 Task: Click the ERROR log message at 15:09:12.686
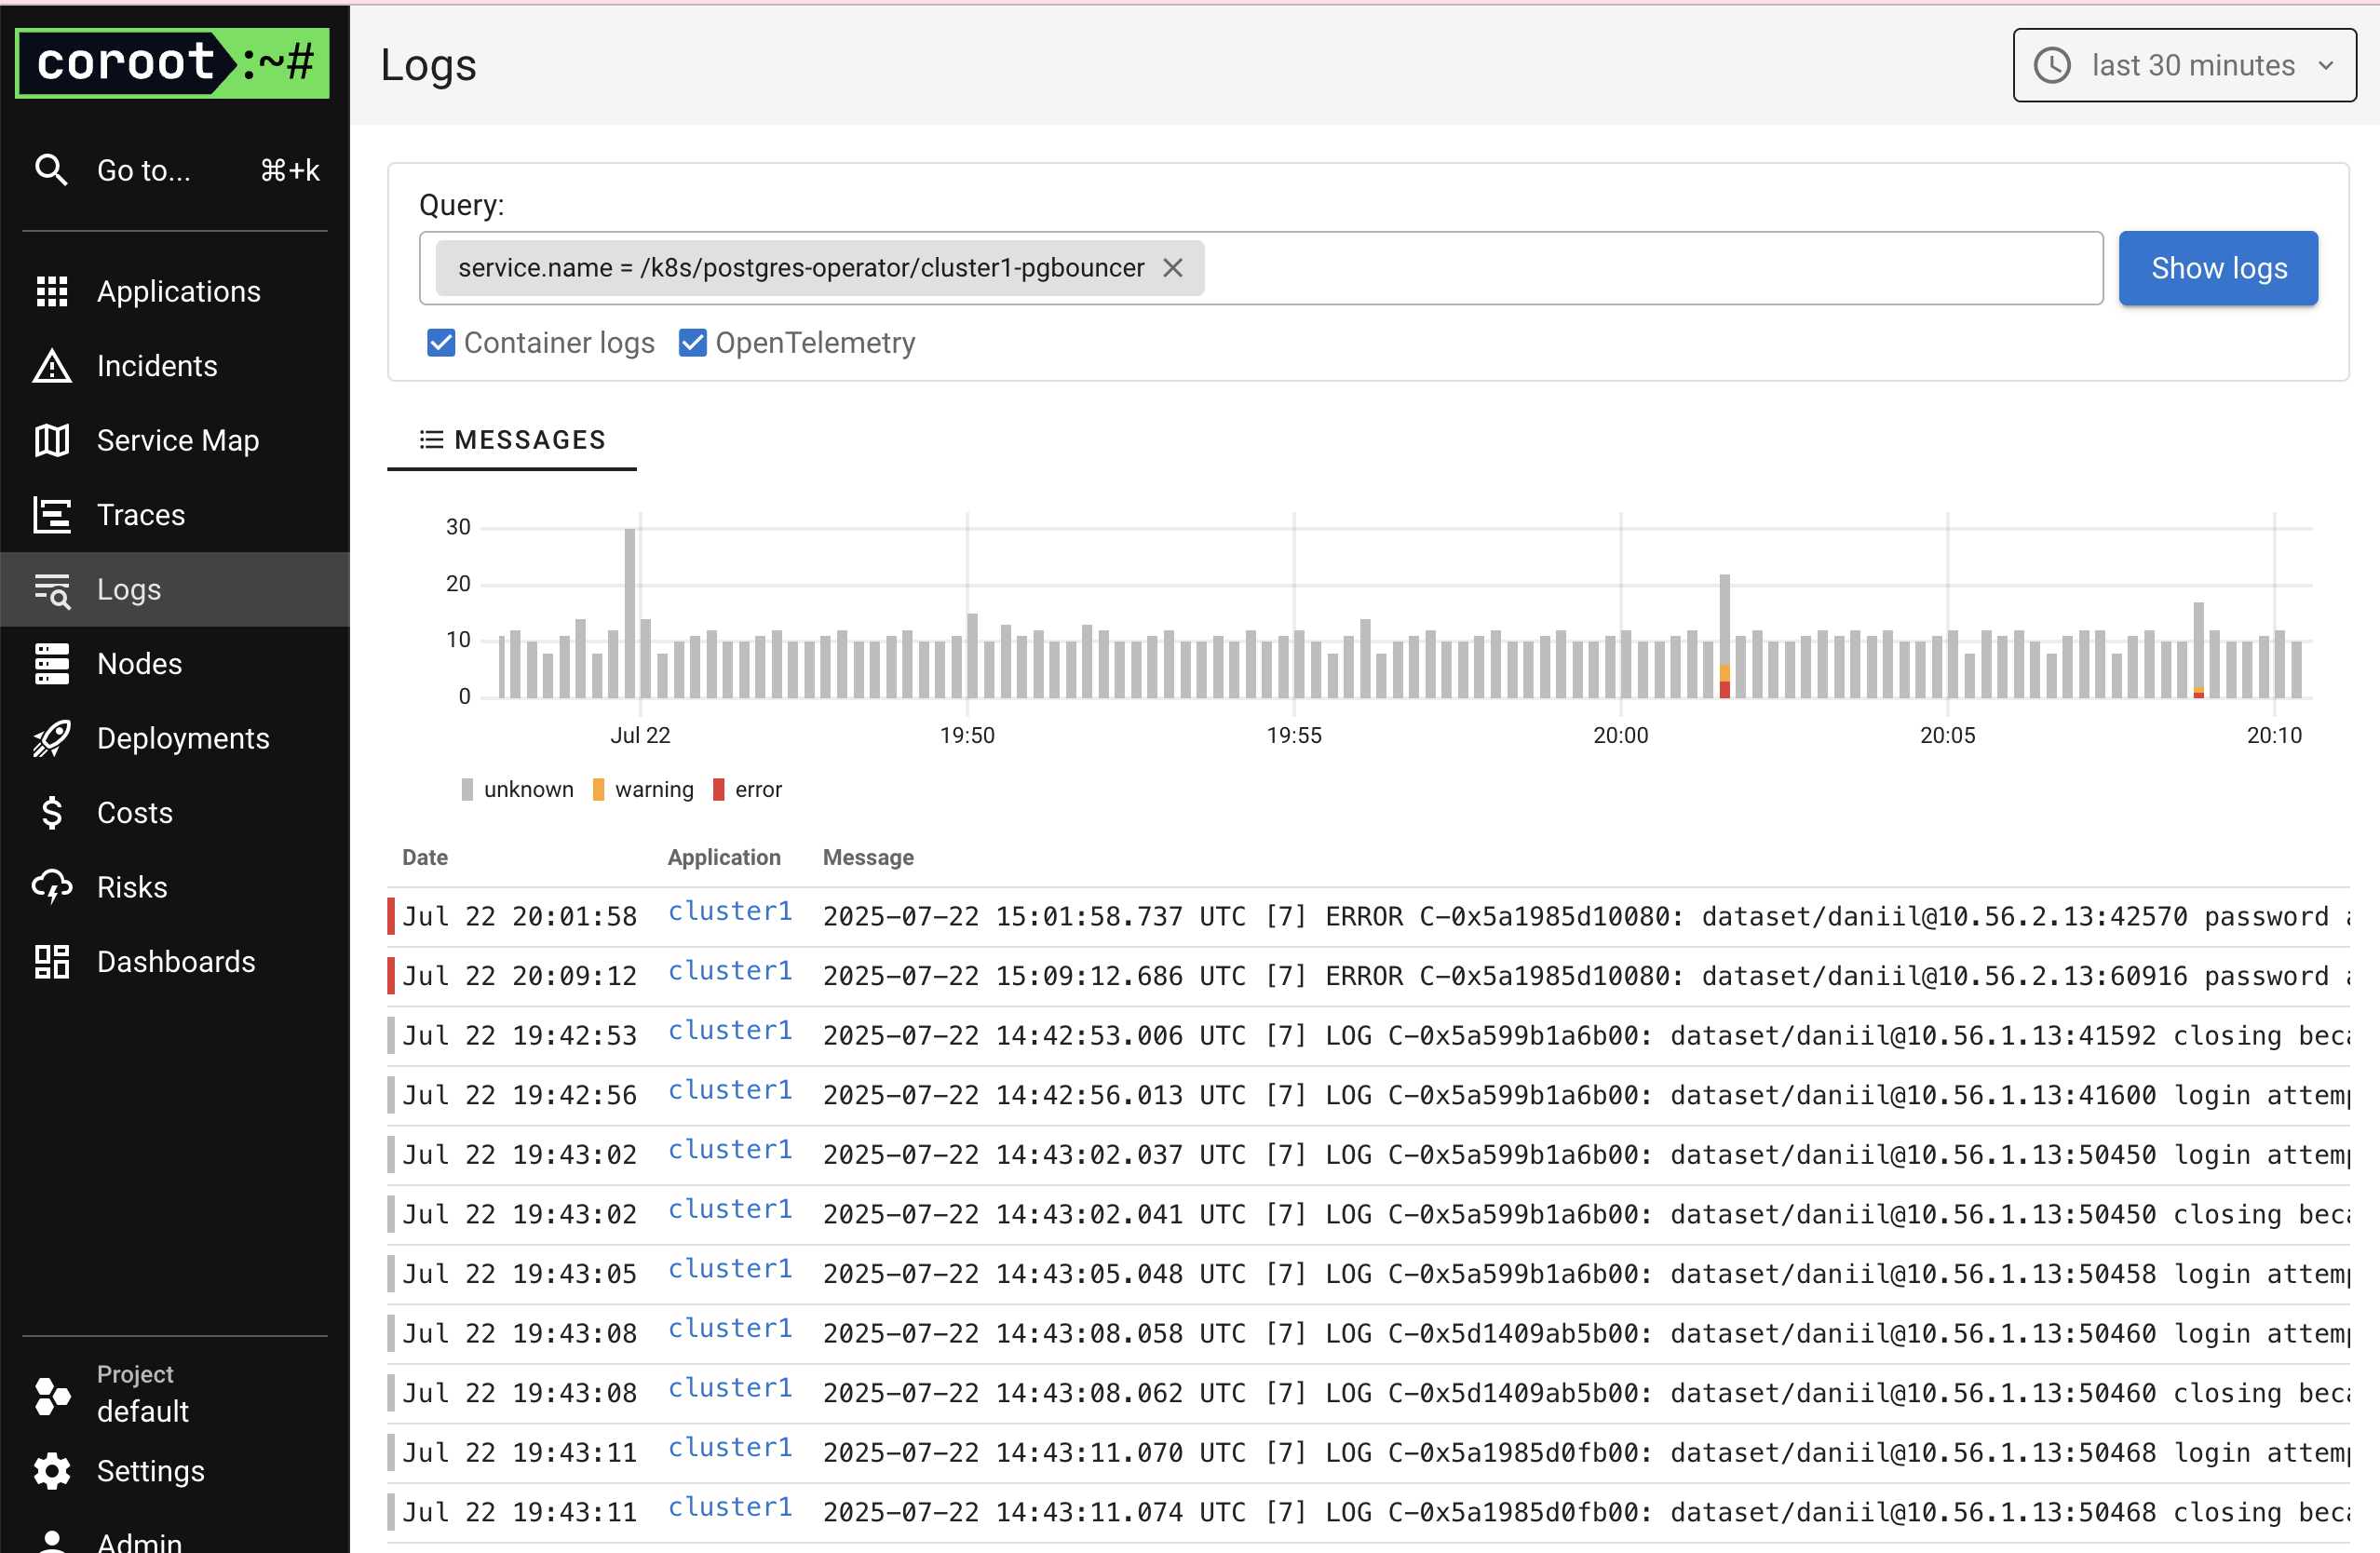click(x=1585, y=976)
